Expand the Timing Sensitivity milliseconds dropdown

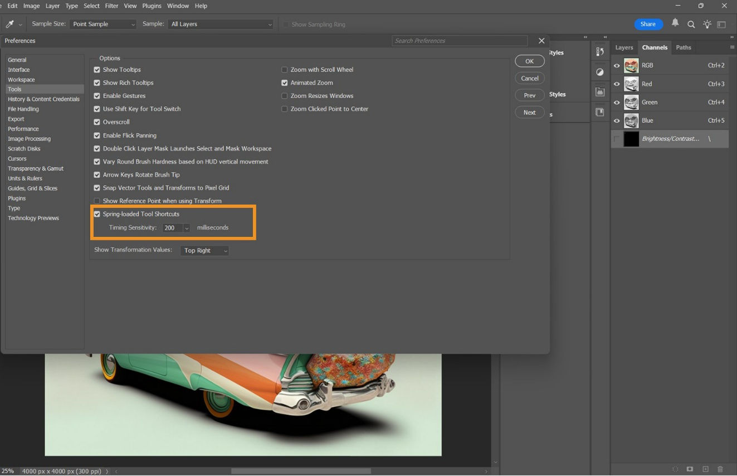187,227
